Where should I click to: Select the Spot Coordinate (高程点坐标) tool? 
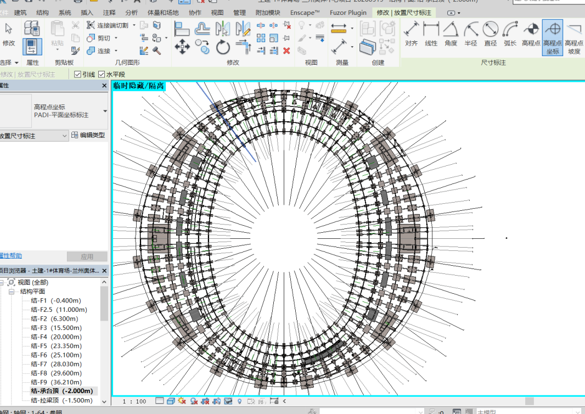click(x=553, y=38)
